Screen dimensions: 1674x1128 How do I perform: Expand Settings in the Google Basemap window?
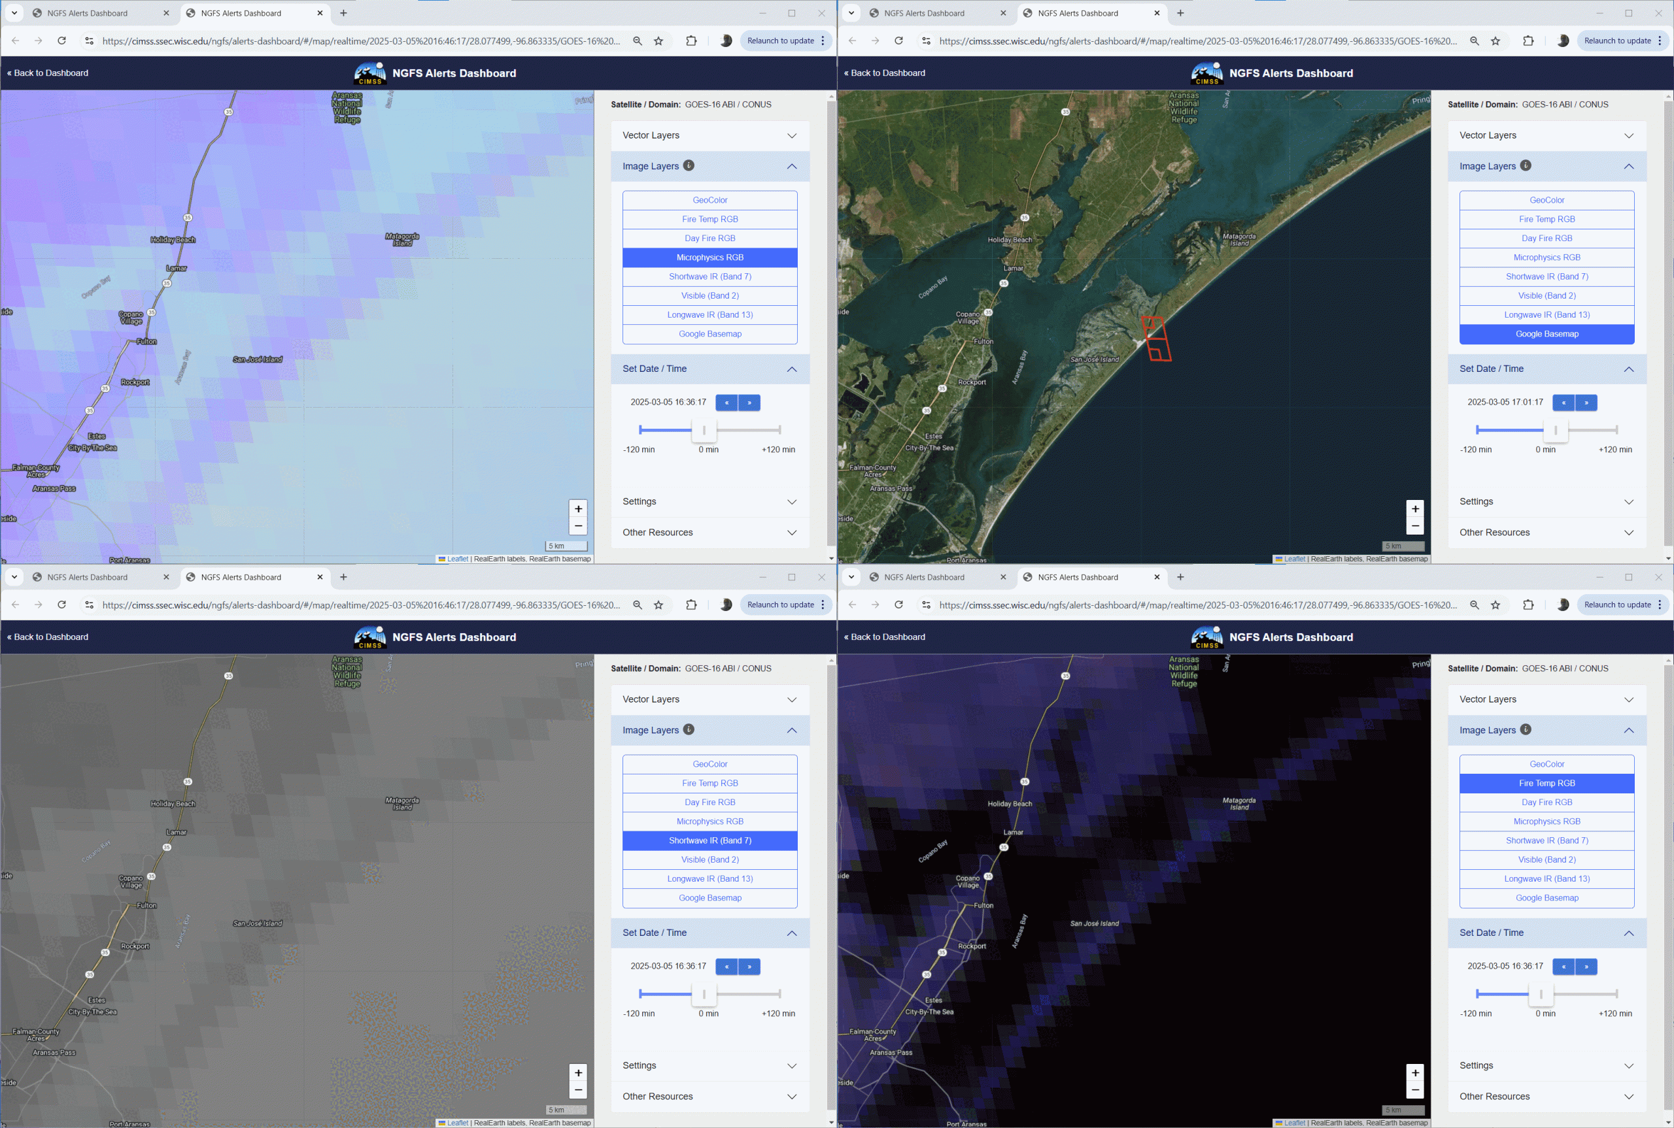pos(1546,501)
